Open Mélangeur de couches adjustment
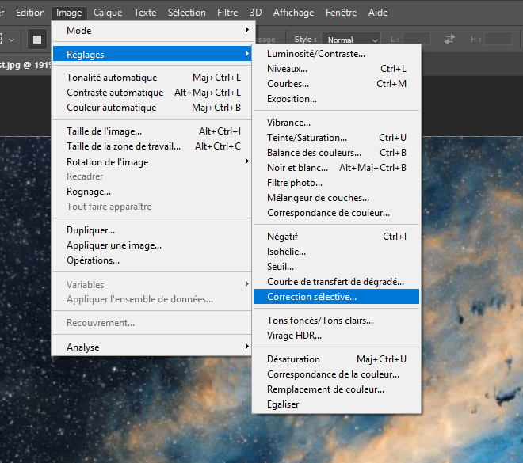Screen dimensions: 523x463 click(336, 198)
